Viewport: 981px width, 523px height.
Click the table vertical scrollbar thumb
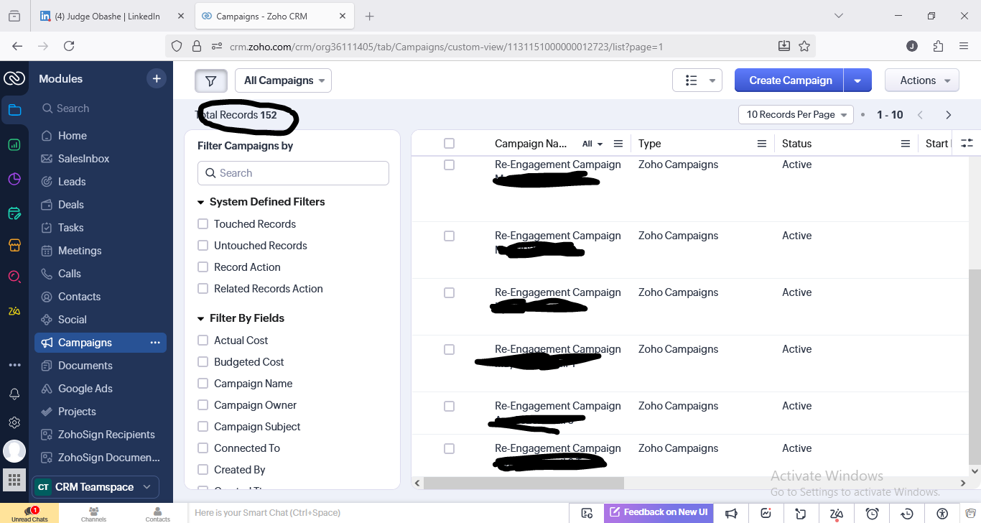tap(975, 366)
